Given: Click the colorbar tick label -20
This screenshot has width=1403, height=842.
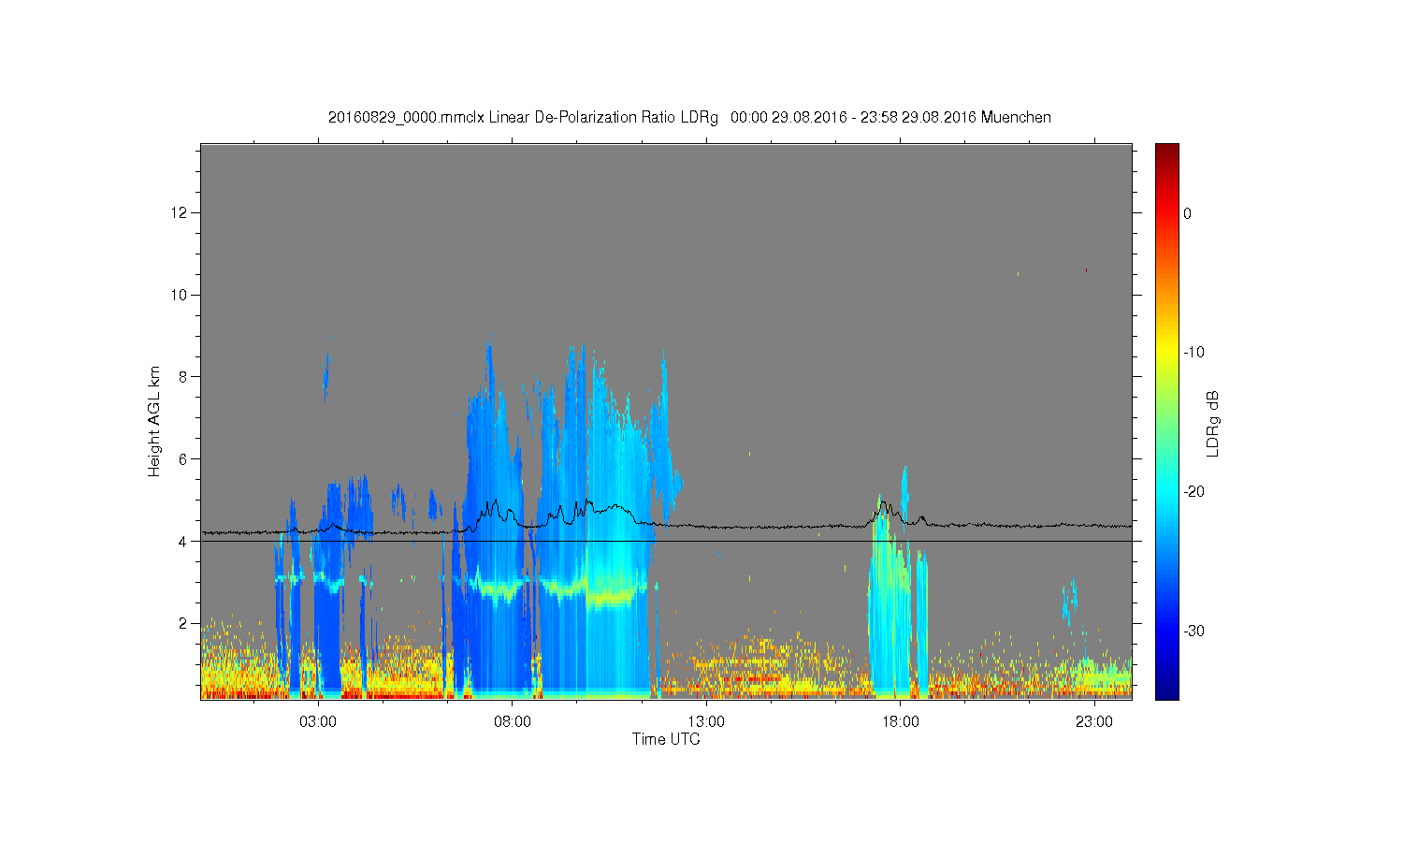Looking at the screenshot, I should click(x=1193, y=492).
